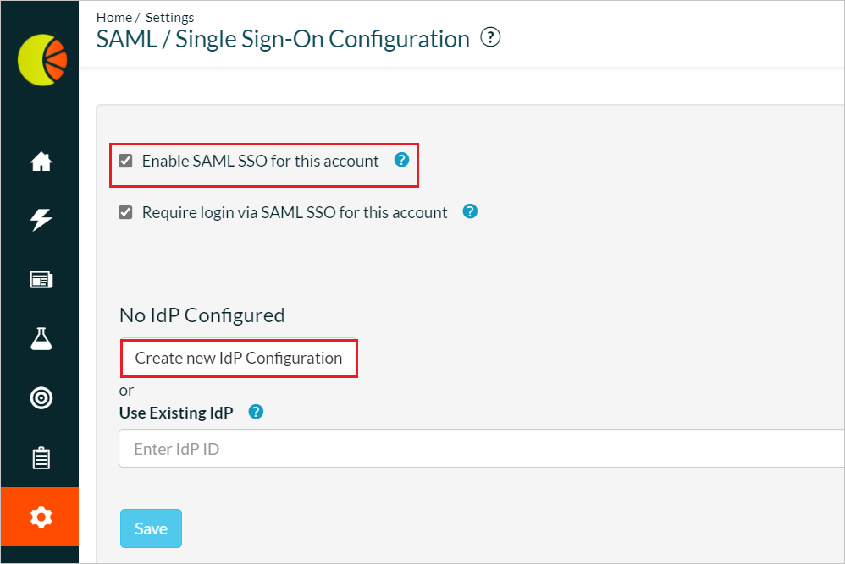Screen dimensions: 845x564
Task: Select the target icon in sidebar
Action: click(x=40, y=397)
